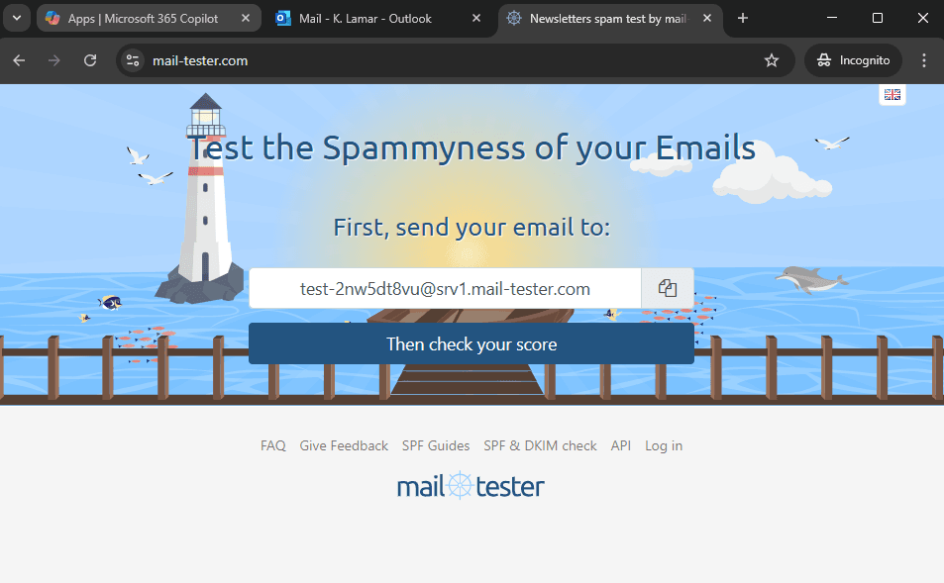Open the FAQ page
The height and width of the screenshot is (583, 944).
[x=272, y=445]
